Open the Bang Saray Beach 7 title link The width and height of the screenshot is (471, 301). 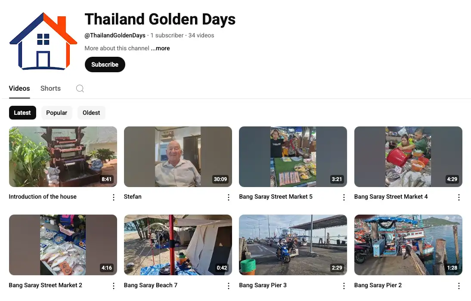click(151, 285)
